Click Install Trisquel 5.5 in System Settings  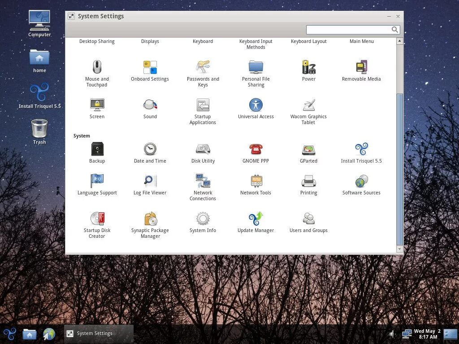(361, 153)
